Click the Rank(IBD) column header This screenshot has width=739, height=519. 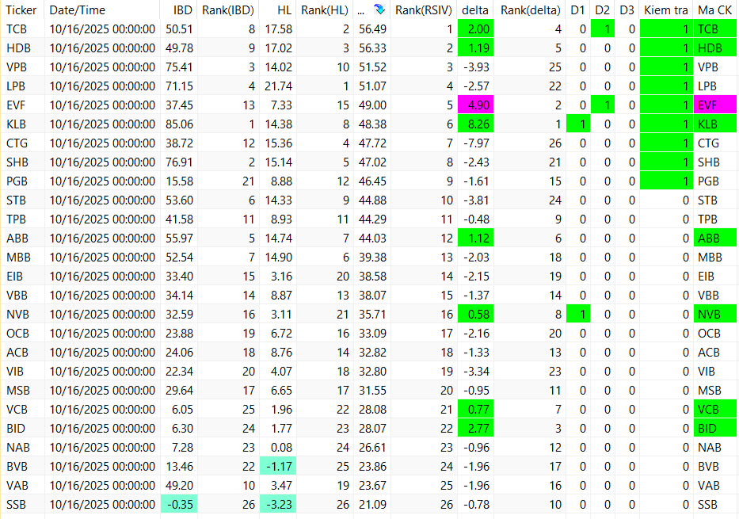(228, 10)
